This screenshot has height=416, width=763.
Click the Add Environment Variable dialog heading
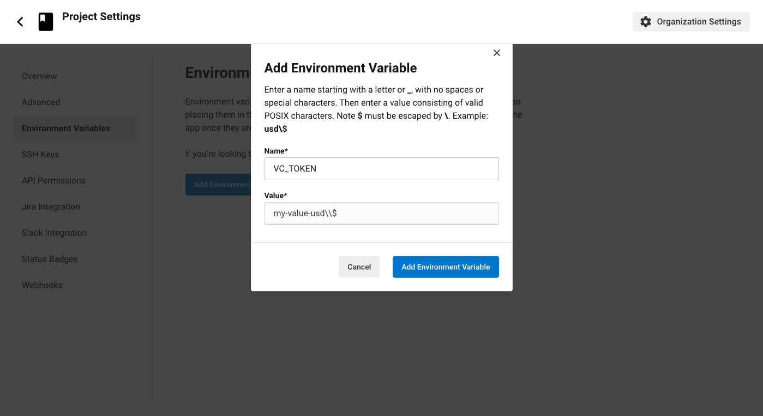[340, 68]
